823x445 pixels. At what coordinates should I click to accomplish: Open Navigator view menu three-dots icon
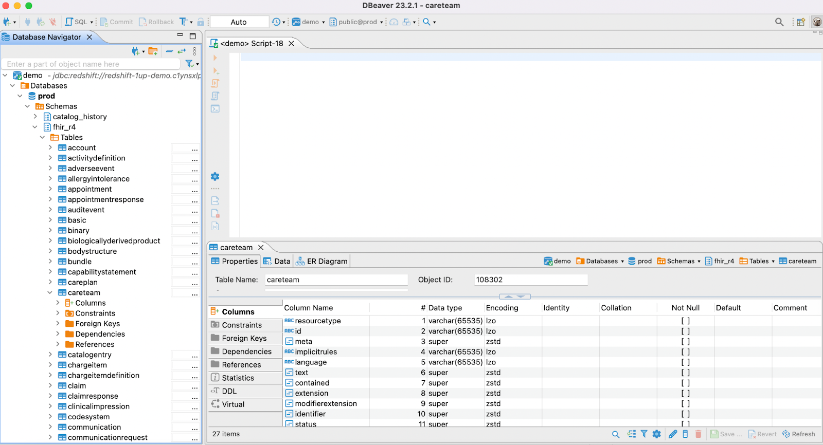194,51
